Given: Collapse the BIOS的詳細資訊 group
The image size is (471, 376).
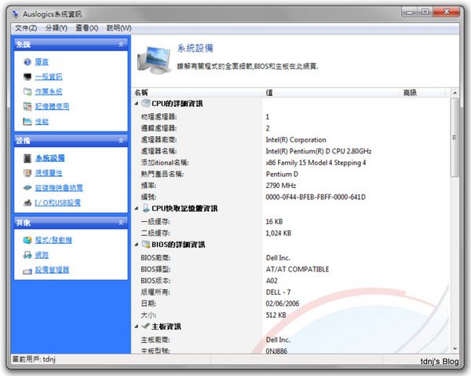Looking at the screenshot, I should [x=137, y=244].
